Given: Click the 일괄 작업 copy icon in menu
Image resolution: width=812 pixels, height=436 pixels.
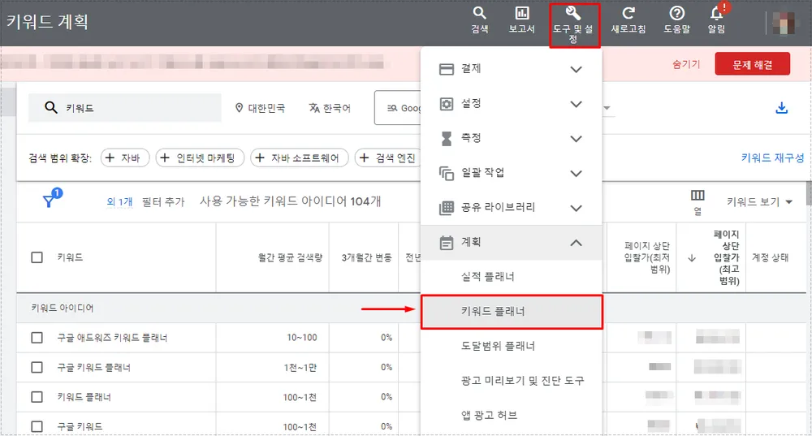Looking at the screenshot, I should point(446,173).
